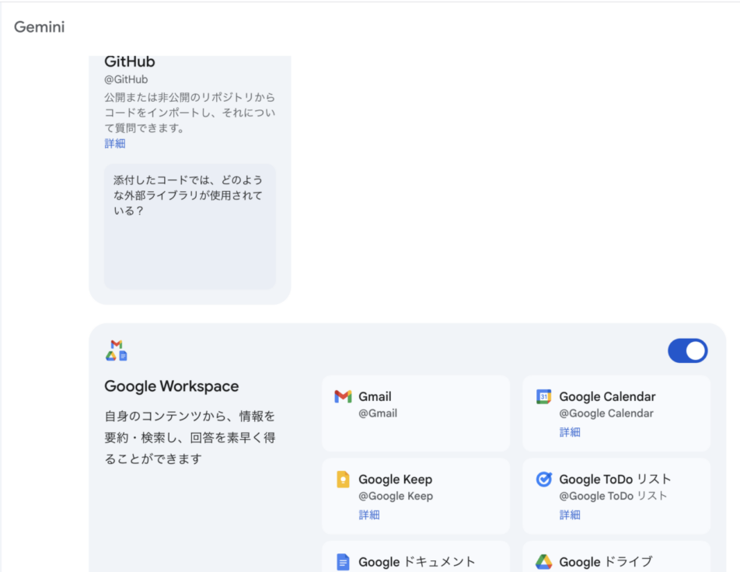The height and width of the screenshot is (572, 740).
Task: Click the Google Drive triangle icon
Action: [543, 562]
